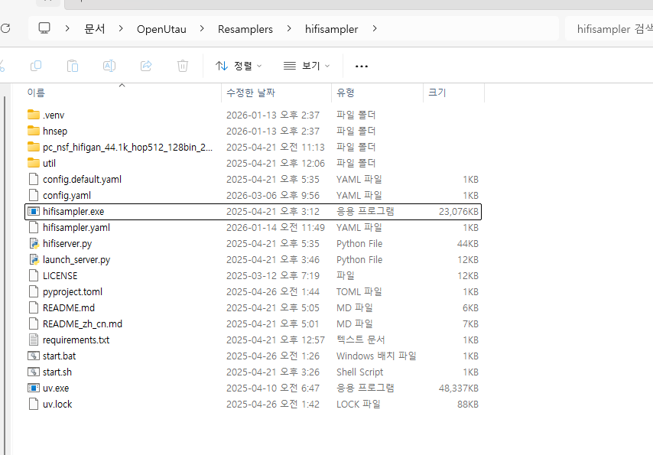Click the Windows 배치 파일 type text

point(376,356)
